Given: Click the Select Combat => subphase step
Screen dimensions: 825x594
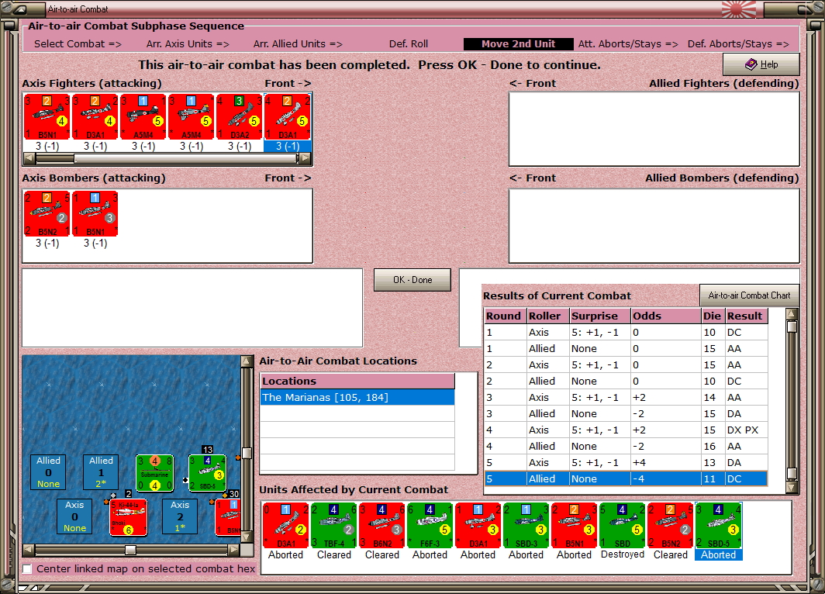Looking at the screenshot, I should point(78,44).
